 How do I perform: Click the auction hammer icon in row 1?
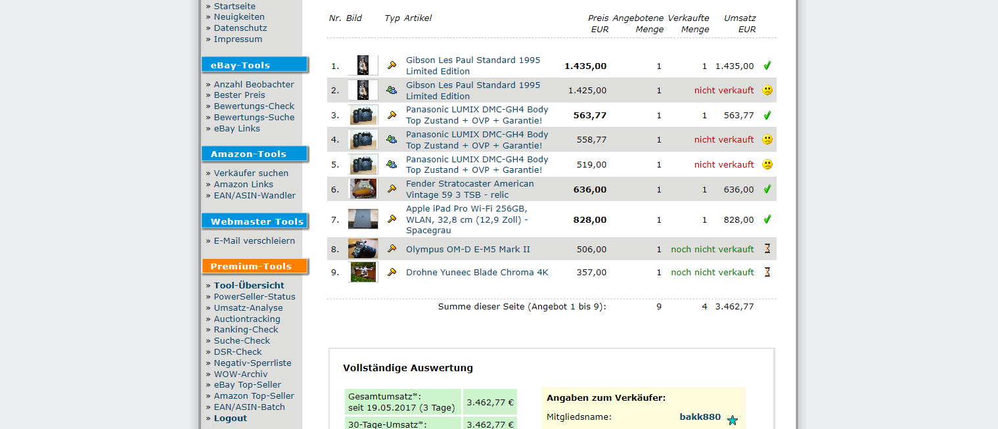coord(392,65)
